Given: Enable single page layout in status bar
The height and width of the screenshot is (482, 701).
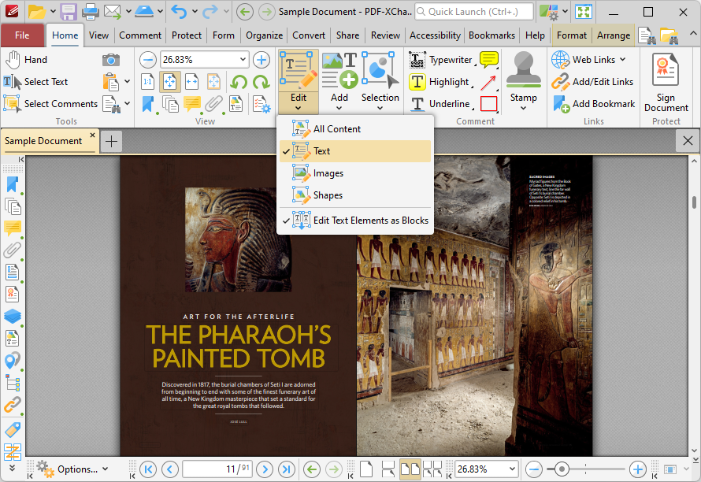Looking at the screenshot, I should (x=366, y=469).
